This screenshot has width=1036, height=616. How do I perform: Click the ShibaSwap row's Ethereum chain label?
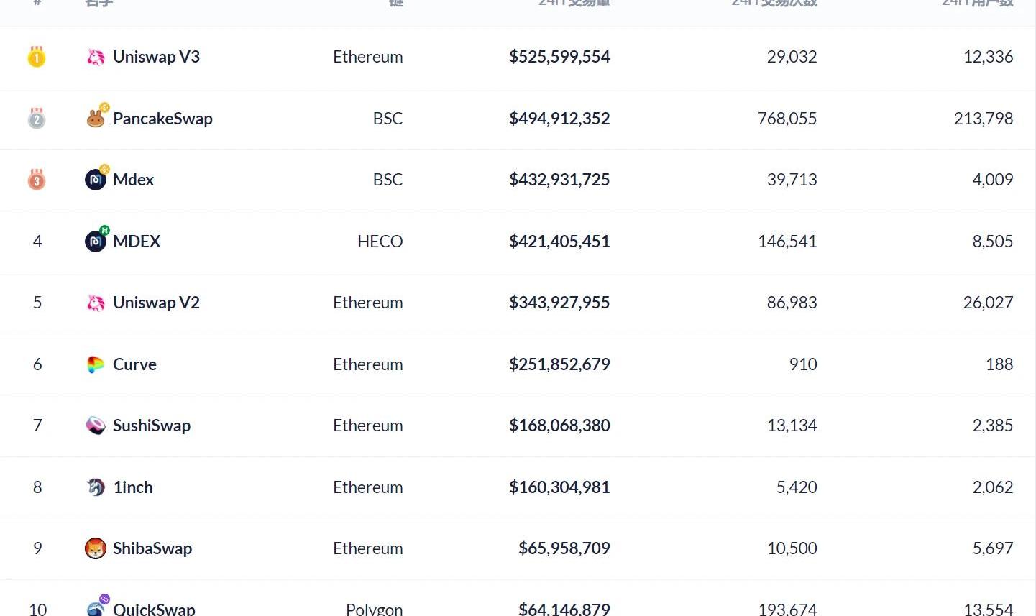367,548
